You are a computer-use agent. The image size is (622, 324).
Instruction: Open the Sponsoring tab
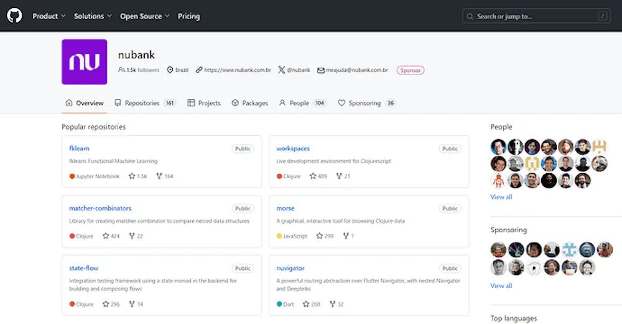click(x=364, y=103)
